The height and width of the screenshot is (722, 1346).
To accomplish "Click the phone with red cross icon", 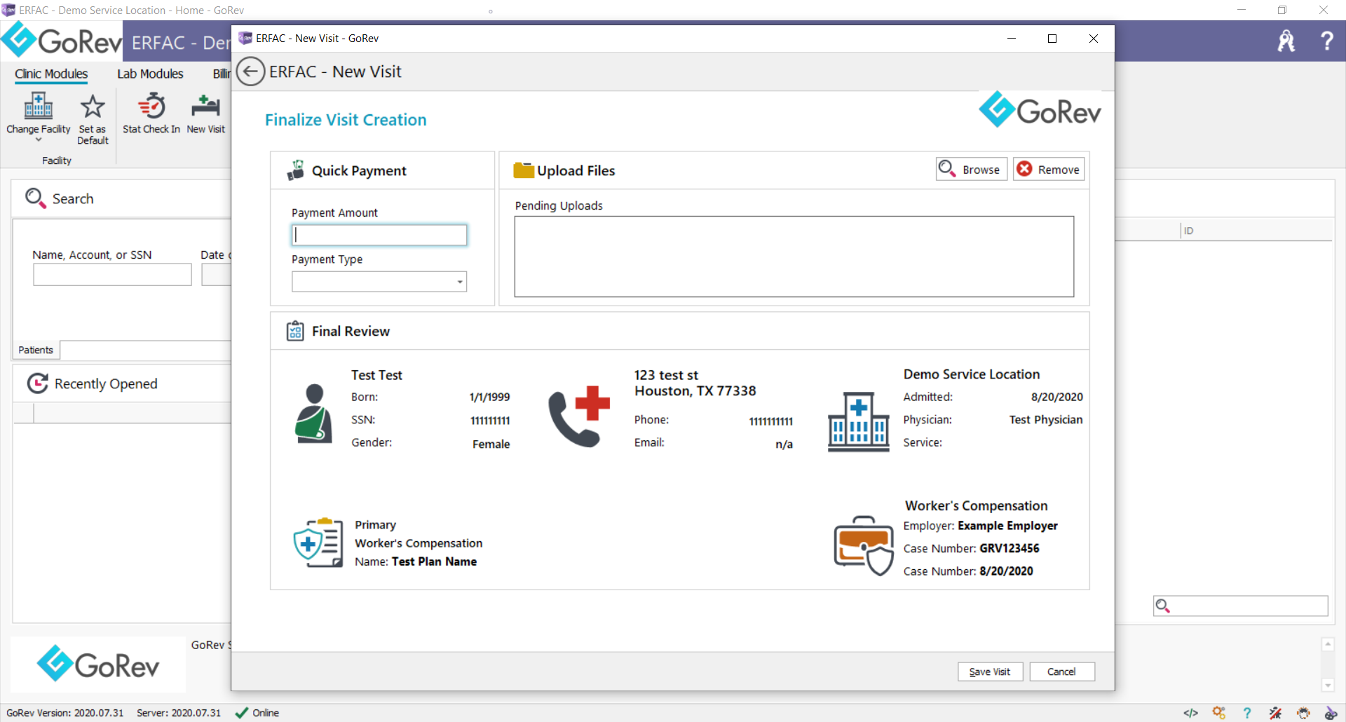I will point(579,416).
